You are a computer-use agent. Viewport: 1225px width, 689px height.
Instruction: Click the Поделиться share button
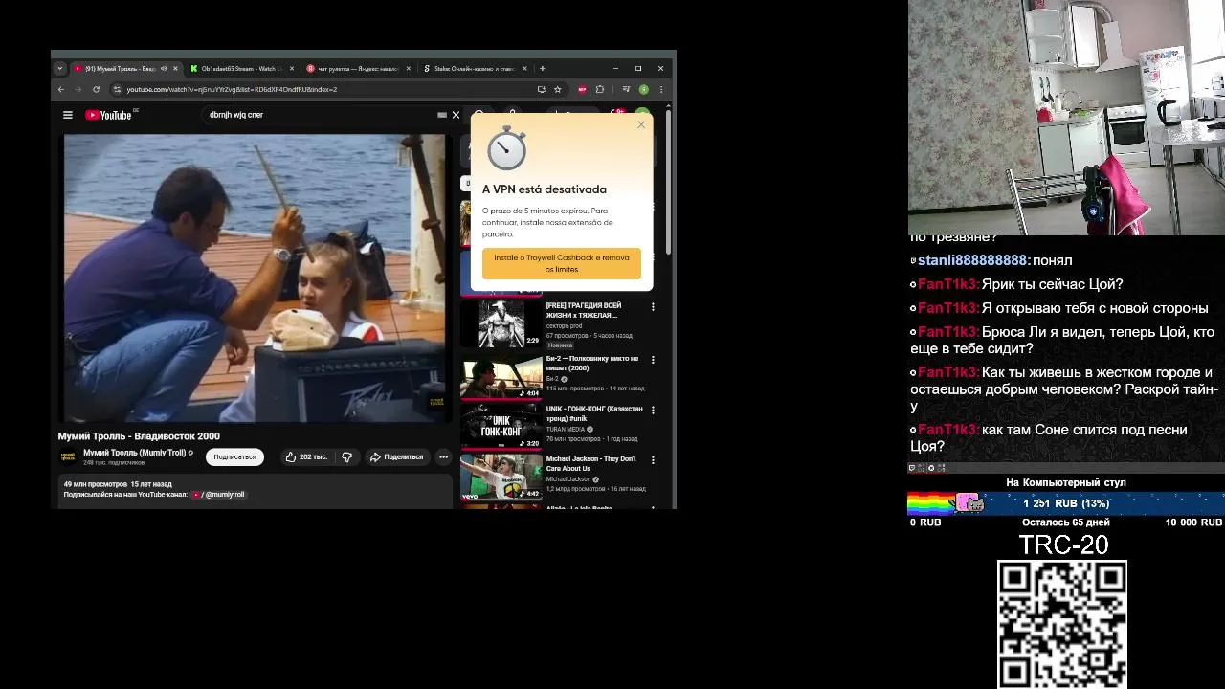(x=396, y=456)
